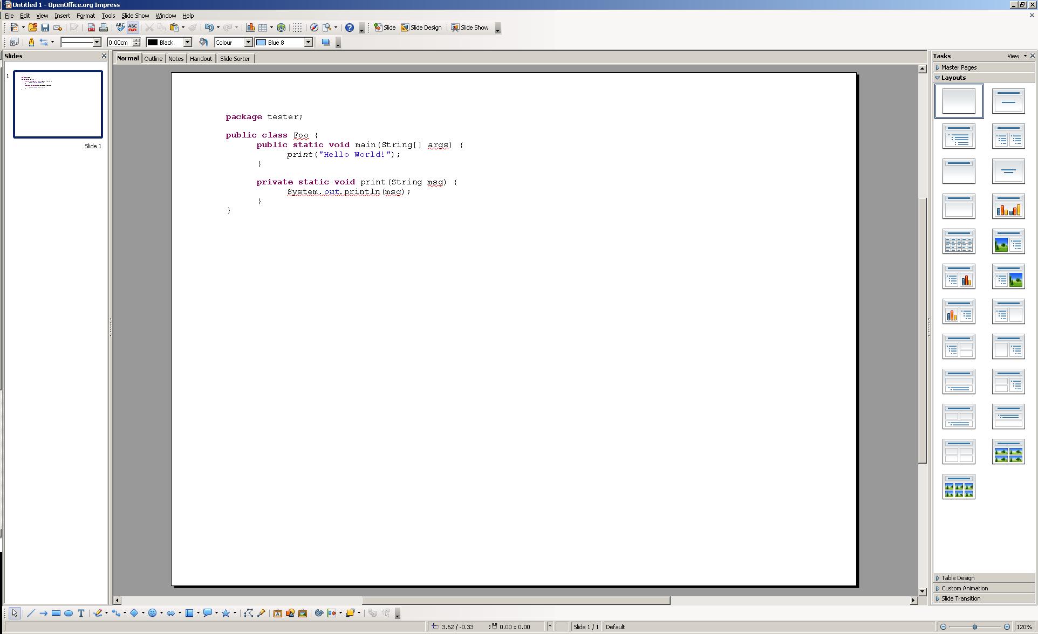Open the Fontwork Gallery tool
Screen dimensions: 1038x634
[277, 613]
